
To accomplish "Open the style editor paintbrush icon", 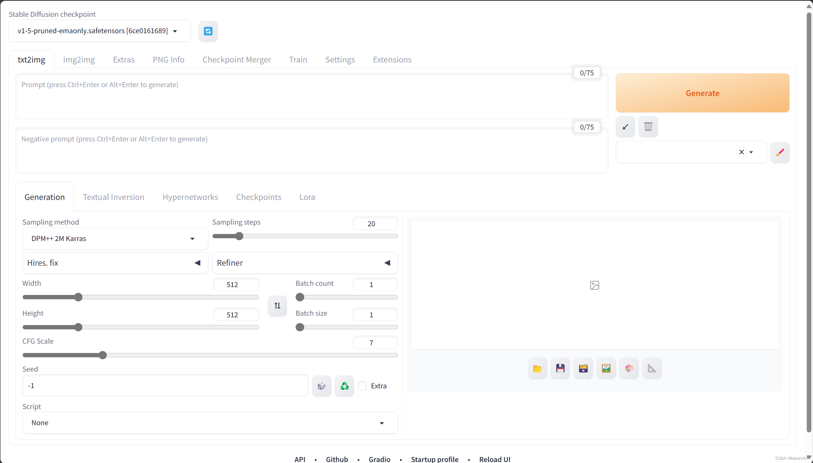I will pyautogui.click(x=780, y=152).
